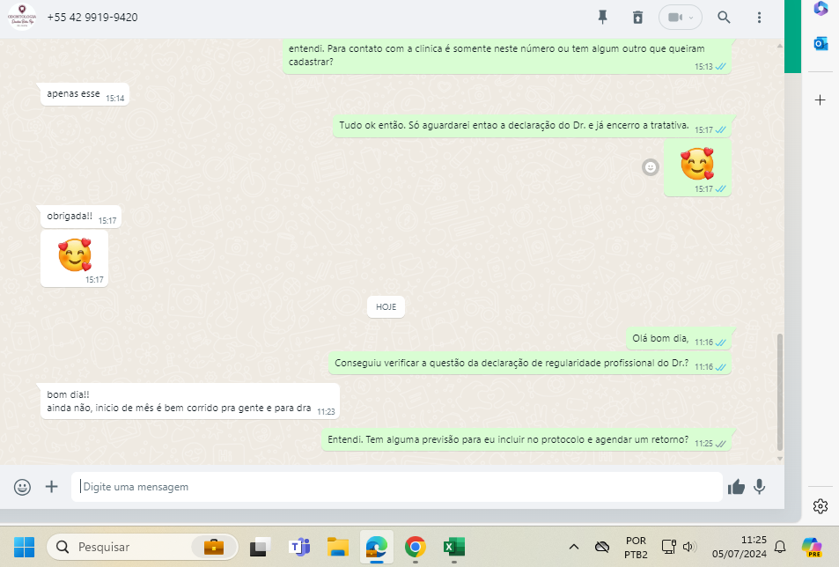Select the received "obrigada!!" message

pyautogui.click(x=81, y=217)
